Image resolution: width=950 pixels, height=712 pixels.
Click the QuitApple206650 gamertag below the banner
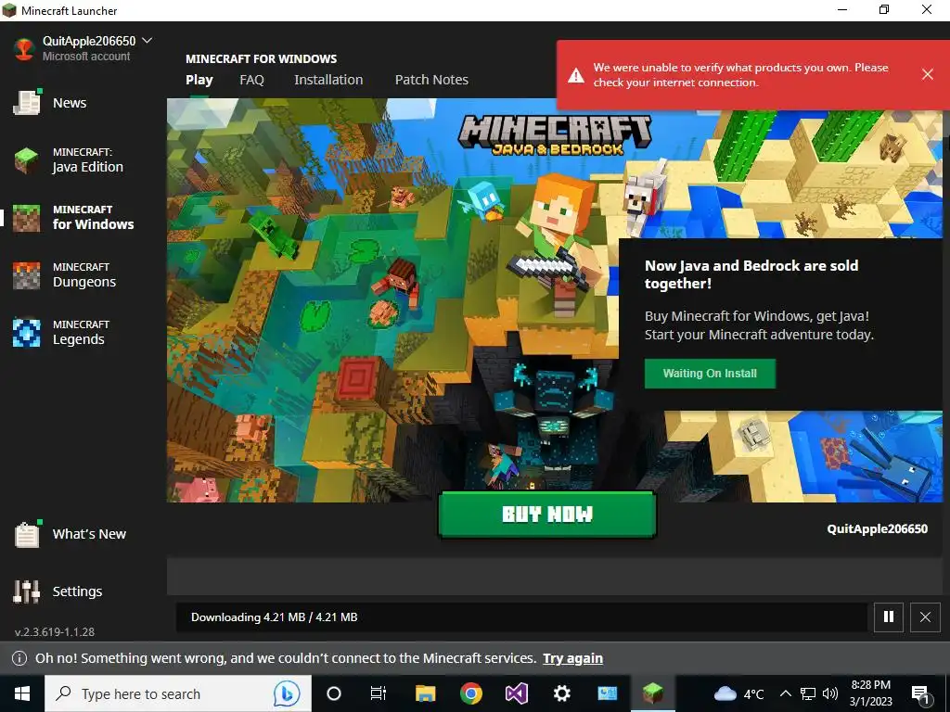pyautogui.click(x=877, y=528)
